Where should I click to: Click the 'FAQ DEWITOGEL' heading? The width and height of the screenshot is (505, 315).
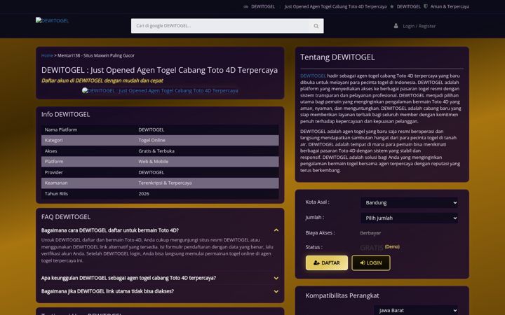(66, 217)
